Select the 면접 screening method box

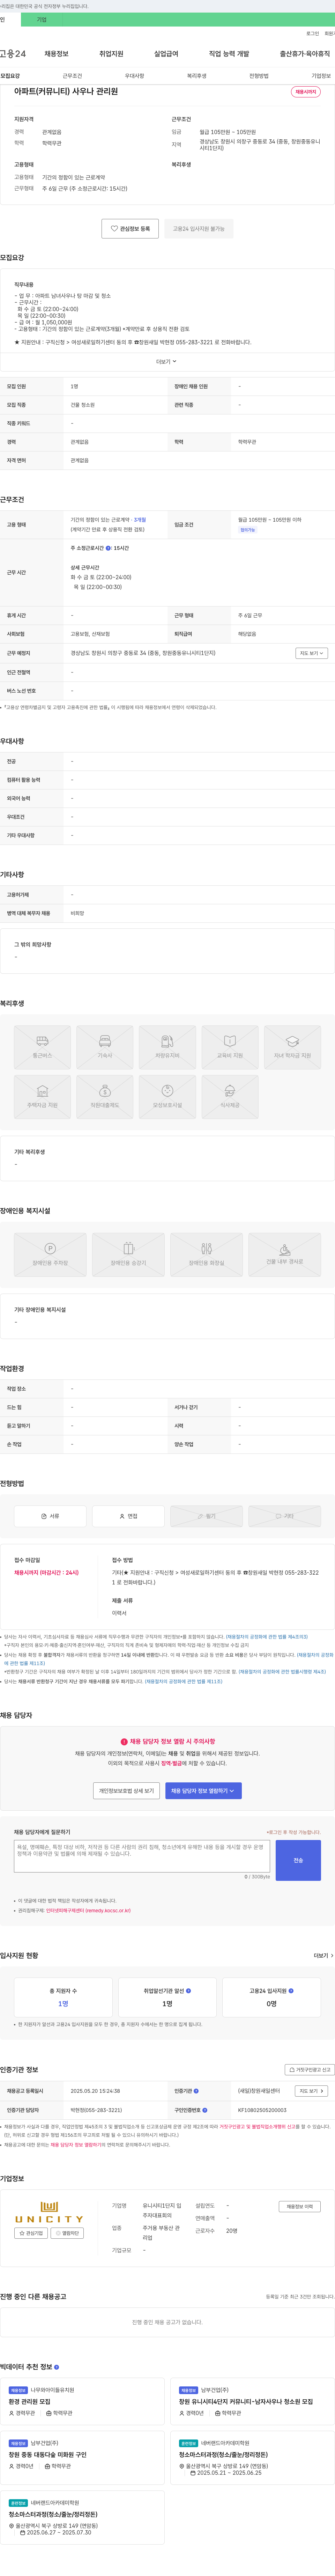click(x=128, y=1516)
